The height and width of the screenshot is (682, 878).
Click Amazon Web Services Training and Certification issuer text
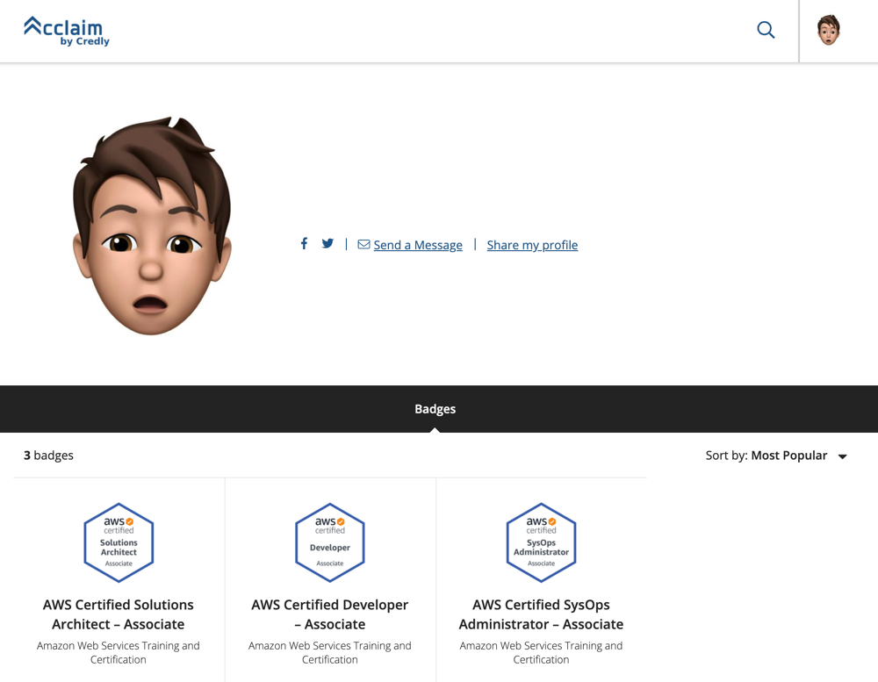119,652
